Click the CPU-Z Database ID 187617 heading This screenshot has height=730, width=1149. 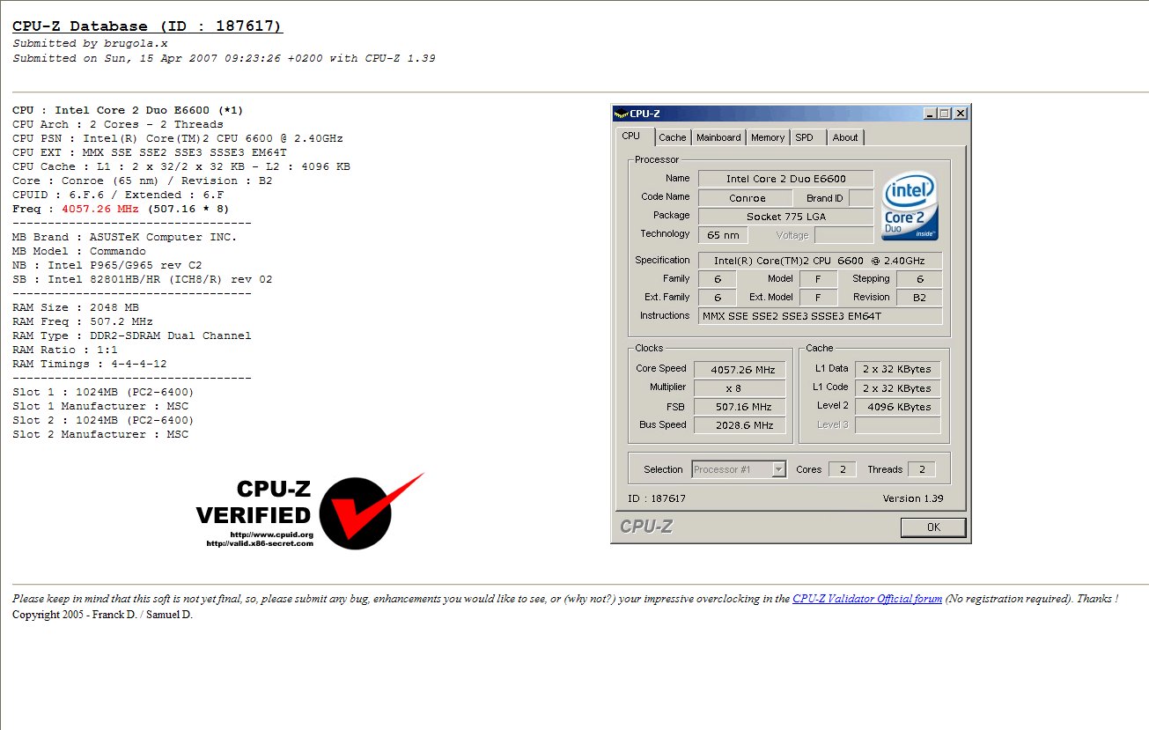pyautogui.click(x=148, y=26)
